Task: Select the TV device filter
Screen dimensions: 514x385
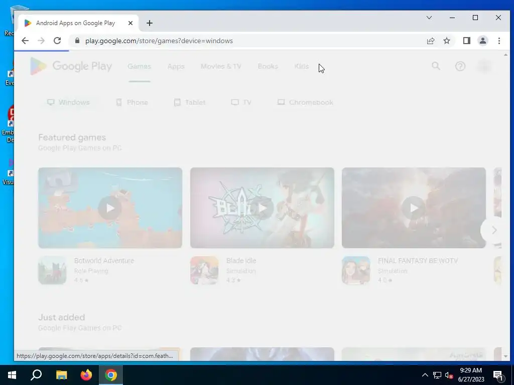Action: pos(241,102)
